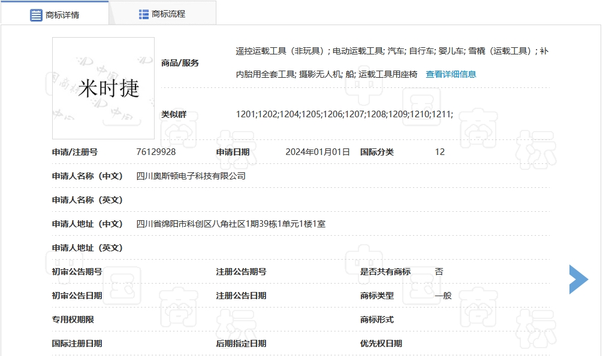This screenshot has height=356, width=603.
Task: Switch to the 商标详情 tab
Action: pyautogui.click(x=62, y=15)
